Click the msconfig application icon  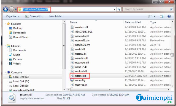[x=72, y=80]
